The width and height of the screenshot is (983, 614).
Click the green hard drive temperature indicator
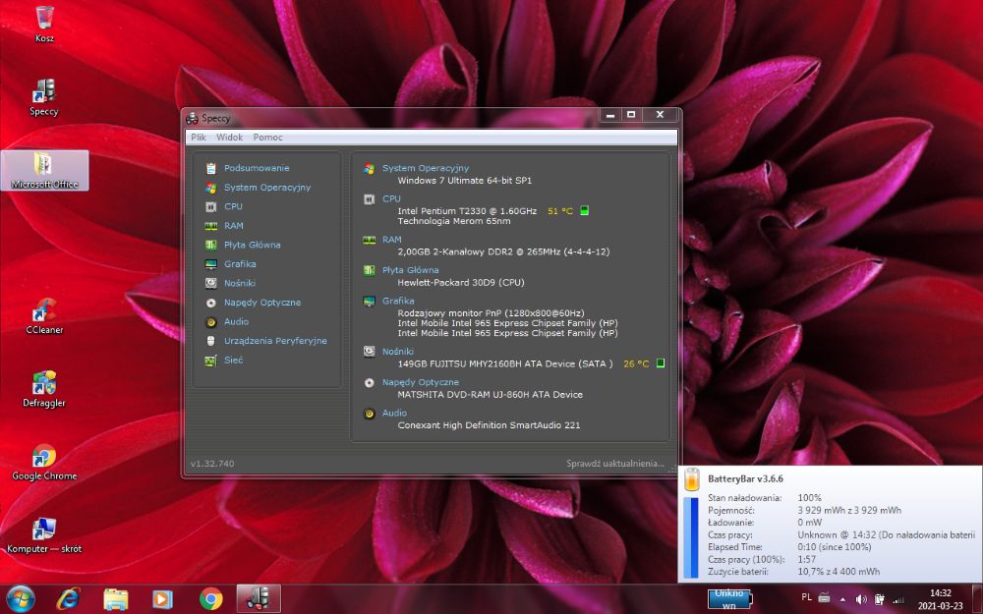coord(661,363)
